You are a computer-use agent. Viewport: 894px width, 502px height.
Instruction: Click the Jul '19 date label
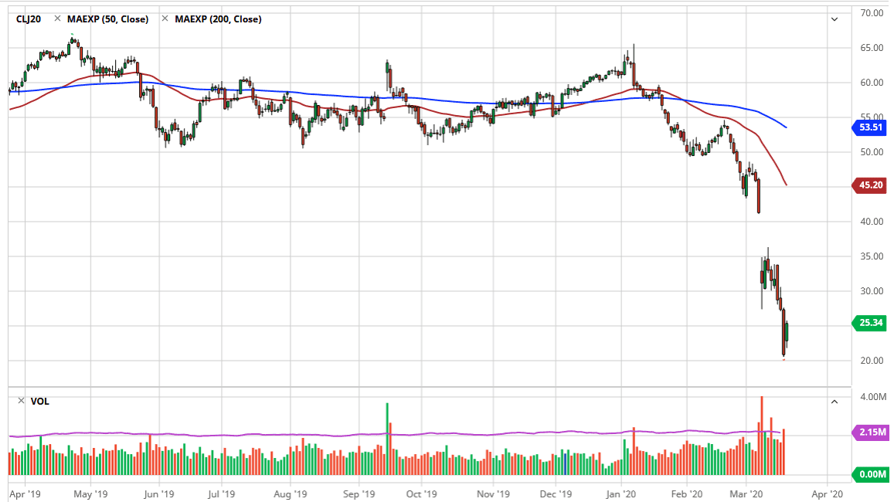click(x=221, y=494)
